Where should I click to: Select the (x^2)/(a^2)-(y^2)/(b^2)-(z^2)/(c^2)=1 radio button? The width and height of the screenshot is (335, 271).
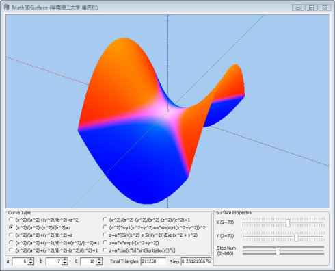[x=105, y=220]
